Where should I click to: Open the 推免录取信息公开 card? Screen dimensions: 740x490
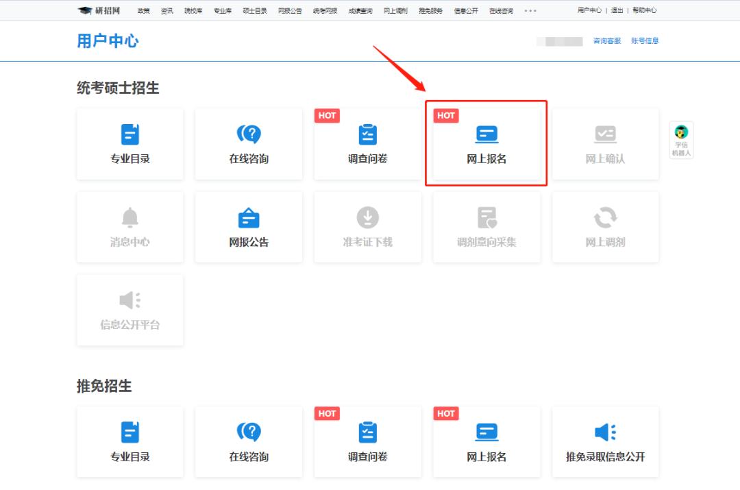pyautogui.click(x=605, y=442)
